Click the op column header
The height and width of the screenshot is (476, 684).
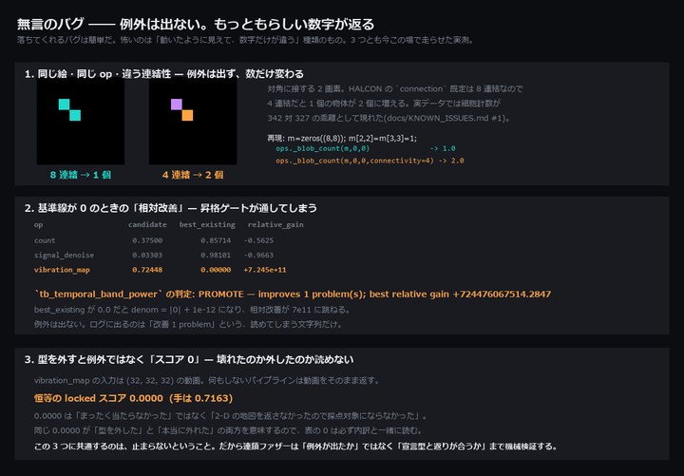coord(38,225)
